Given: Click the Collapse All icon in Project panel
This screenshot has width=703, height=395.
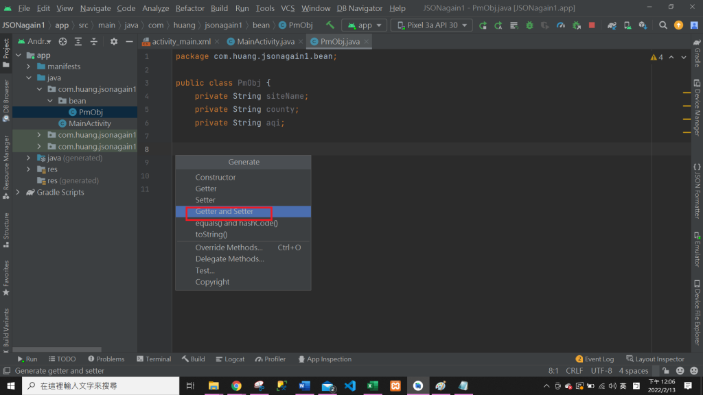Looking at the screenshot, I should [x=93, y=41].
